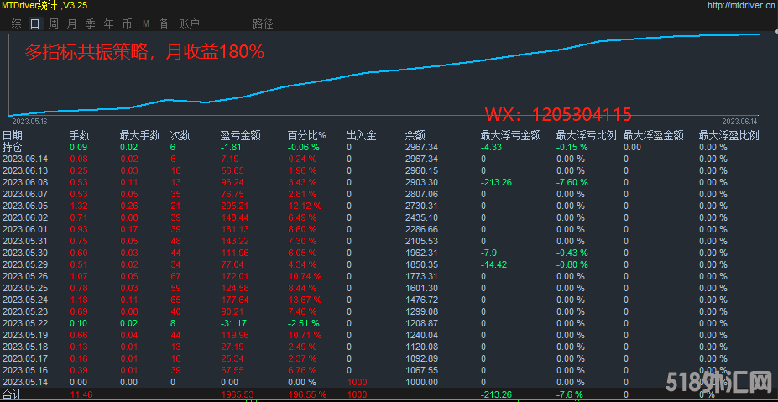Image resolution: width=778 pixels, height=402 pixels.
Task: Click the M tab in toolbar
Action: [146, 23]
